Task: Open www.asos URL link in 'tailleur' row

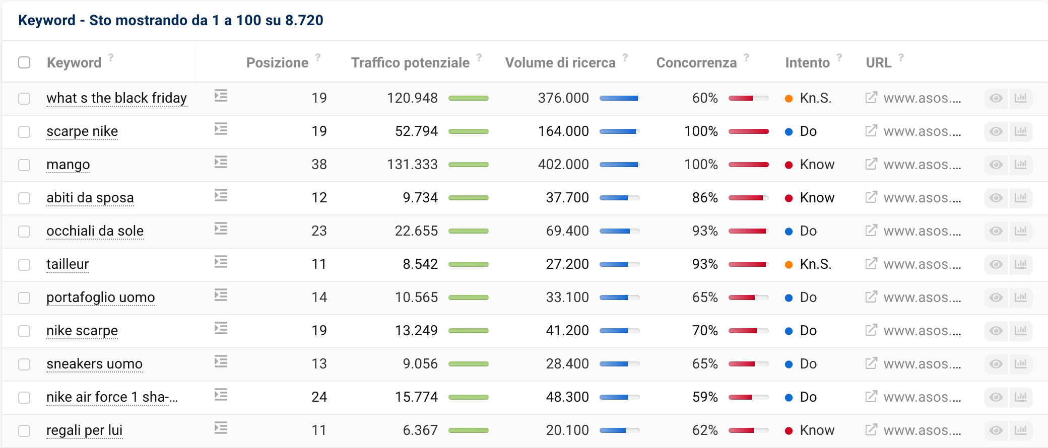Action: 922,264
